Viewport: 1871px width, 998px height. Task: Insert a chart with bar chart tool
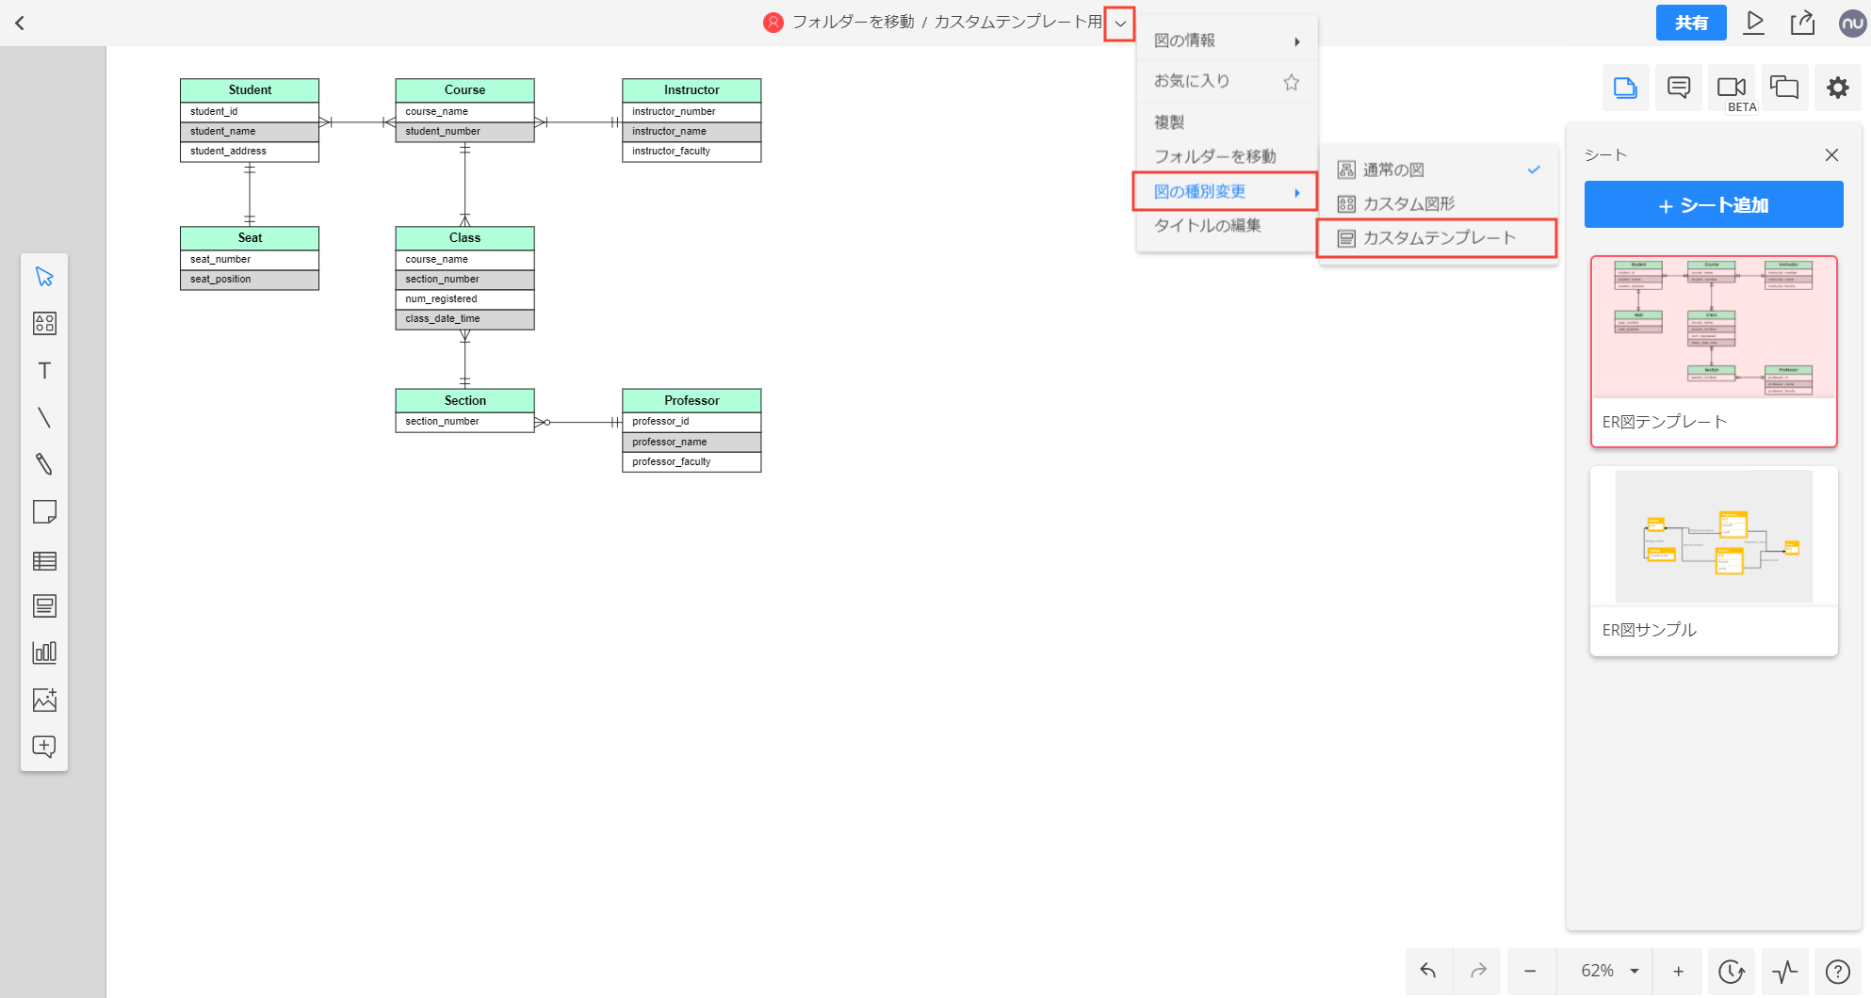pos(44,652)
